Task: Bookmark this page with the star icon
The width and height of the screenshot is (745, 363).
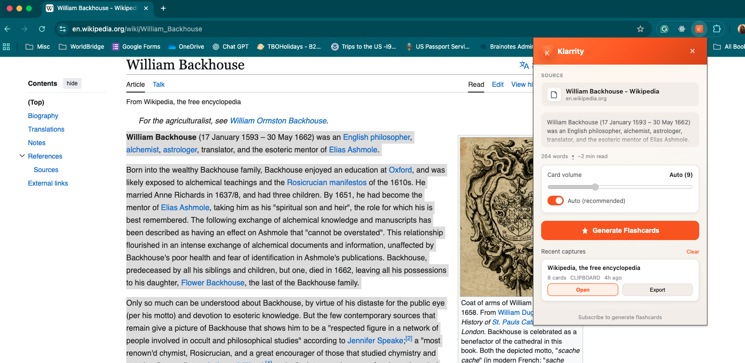Action: (640, 29)
